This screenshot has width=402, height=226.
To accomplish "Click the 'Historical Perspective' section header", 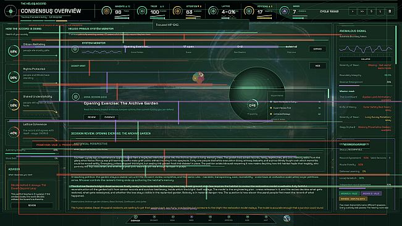I will (x=91, y=144).
